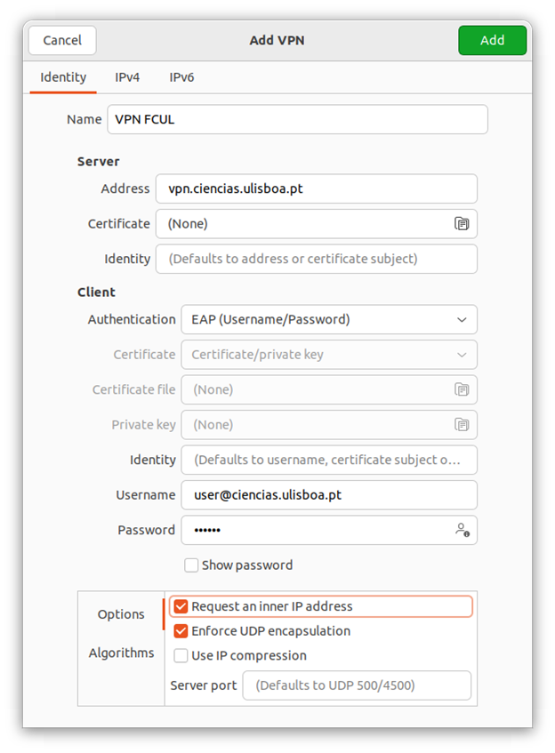Disable Enforce UDP encapsulation option
Viewport: 555px width, 753px height.
pyautogui.click(x=181, y=631)
